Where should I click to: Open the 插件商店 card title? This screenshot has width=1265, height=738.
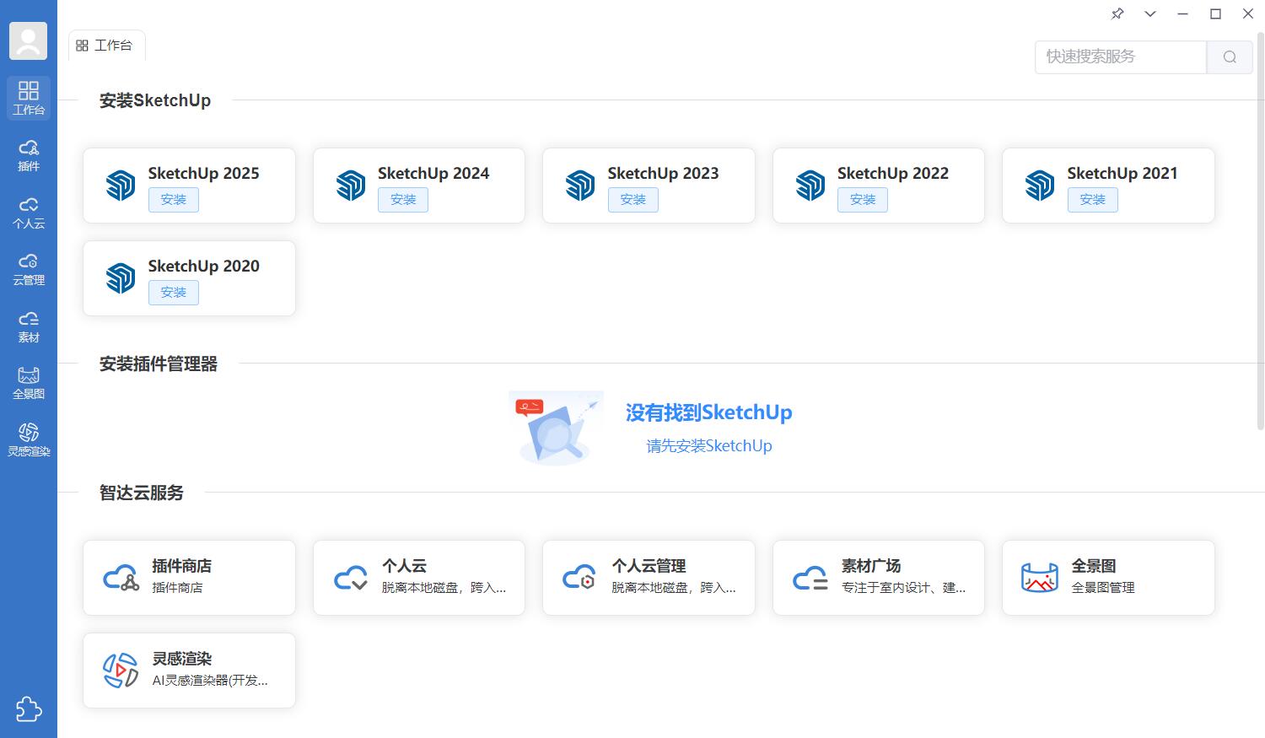182,566
